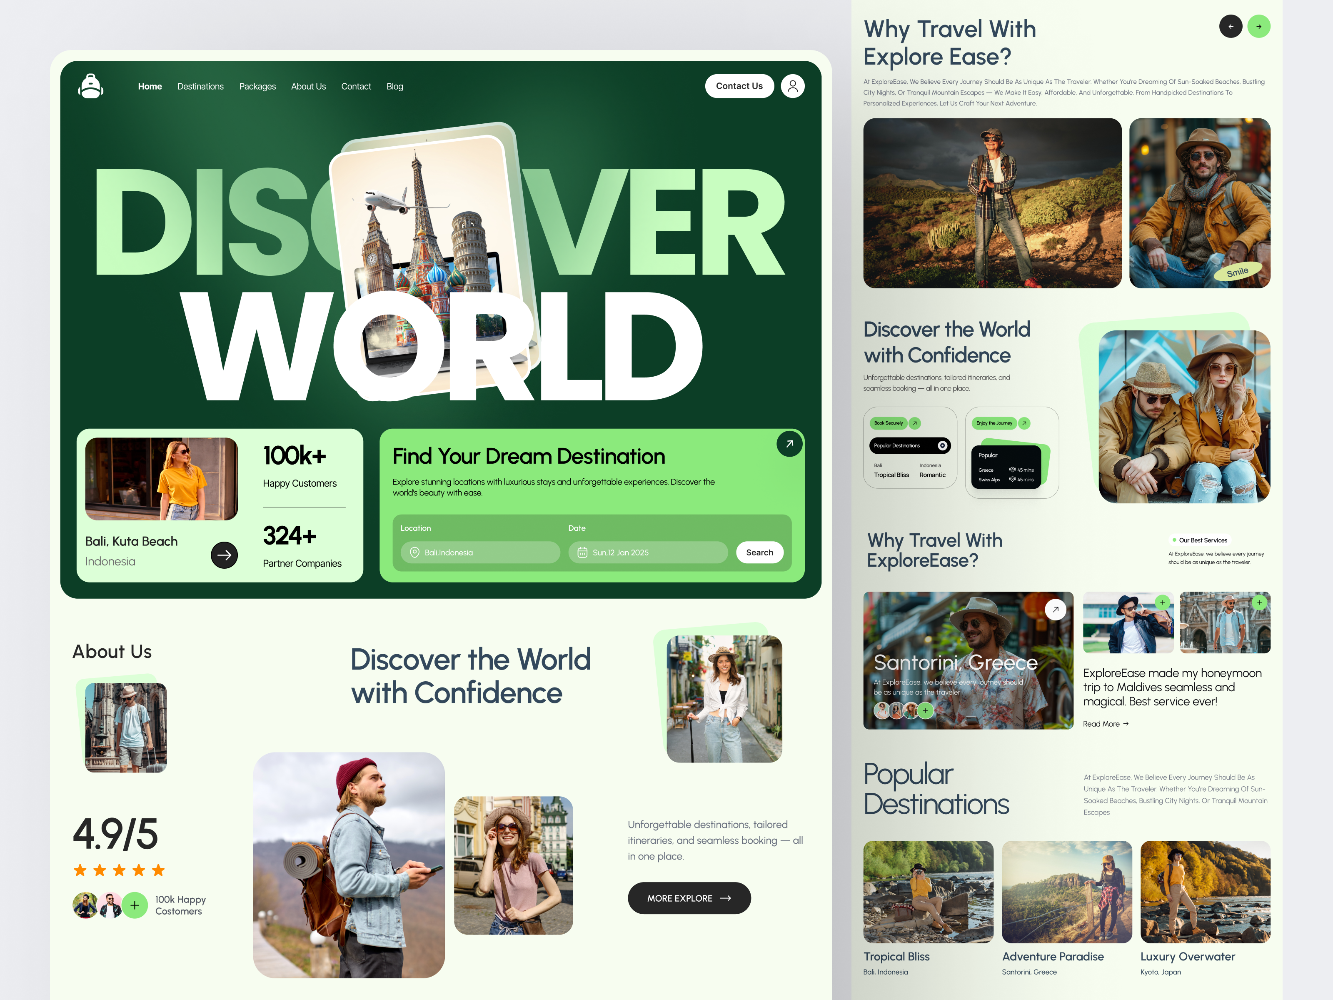Click the plus button to add more happy customers

point(135,905)
